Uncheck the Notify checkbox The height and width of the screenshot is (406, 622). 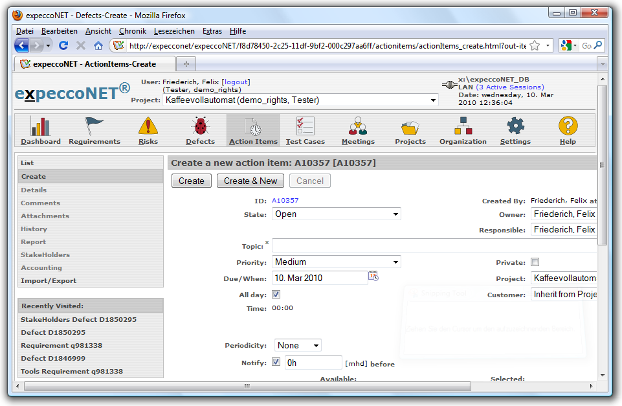(x=276, y=362)
